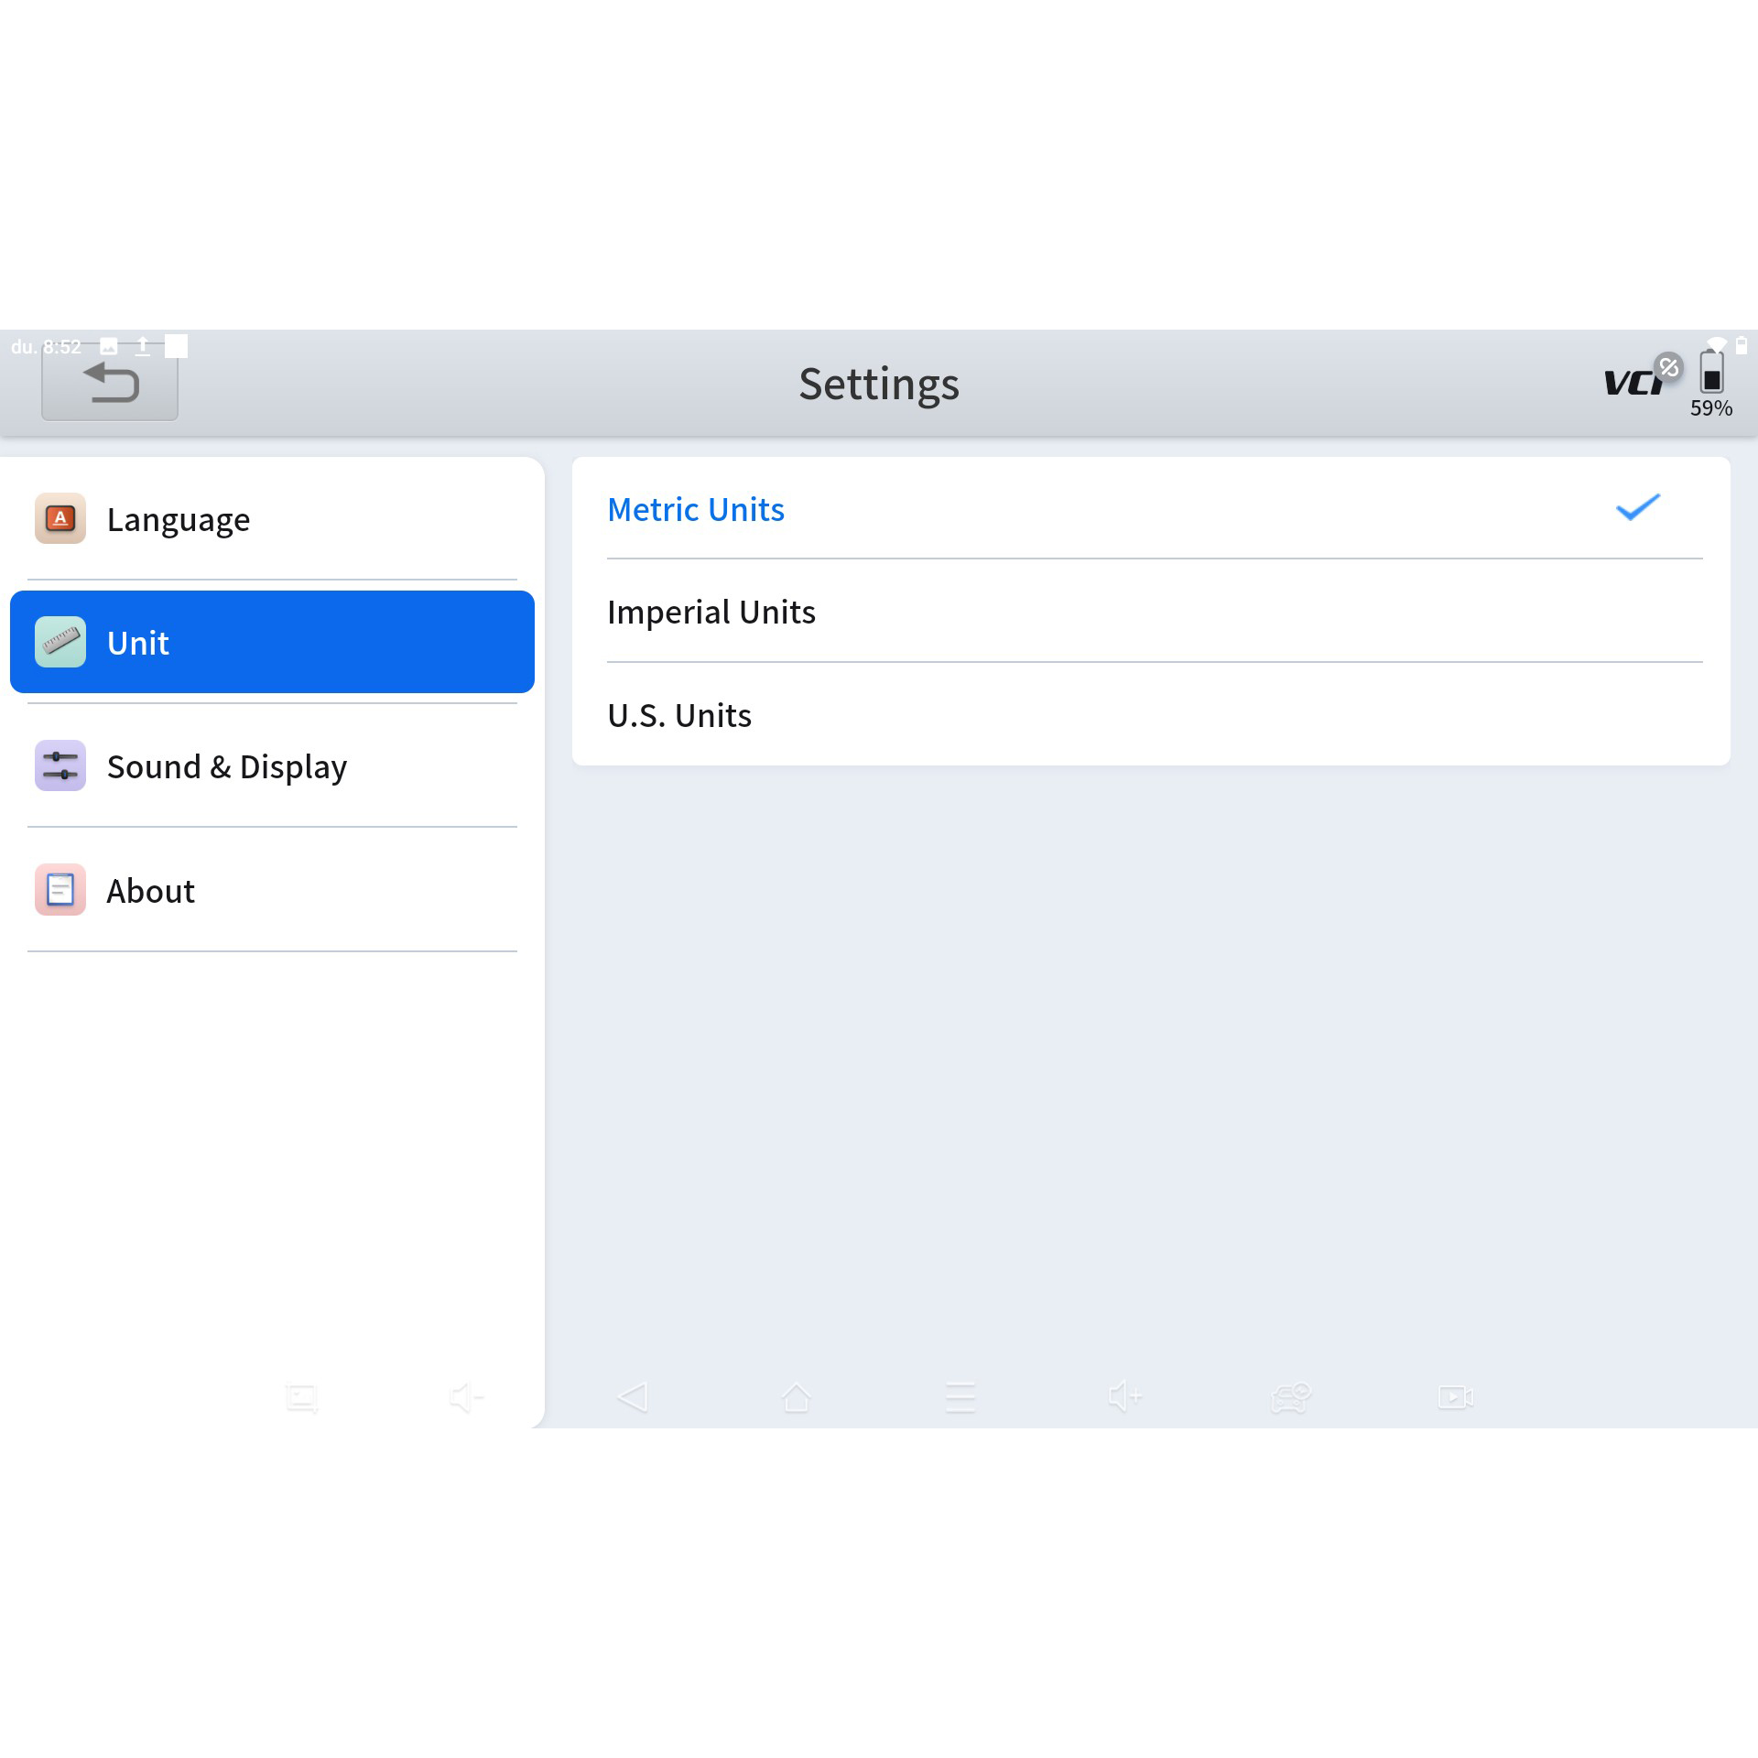Open the recent apps menu icon
Screen dimensions: 1758x1758
pos(960,1397)
